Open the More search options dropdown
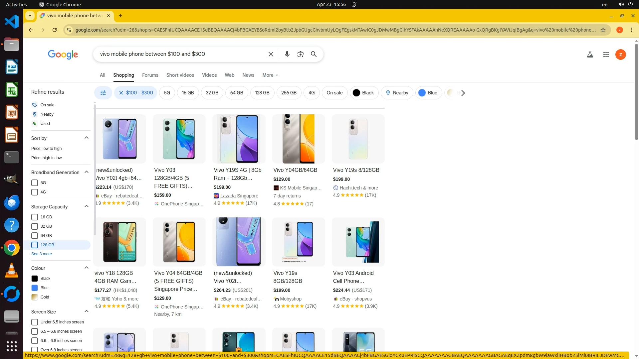Screen dimensions: 639x359 click(x=270, y=75)
